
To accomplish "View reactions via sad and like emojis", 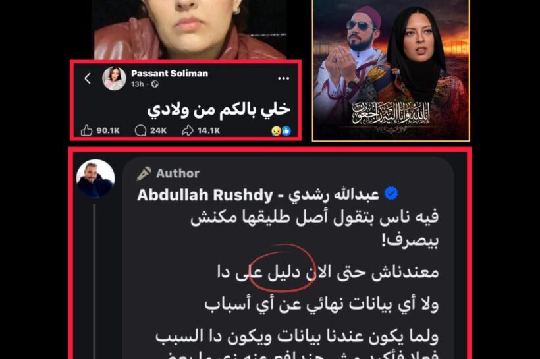I will [281, 131].
